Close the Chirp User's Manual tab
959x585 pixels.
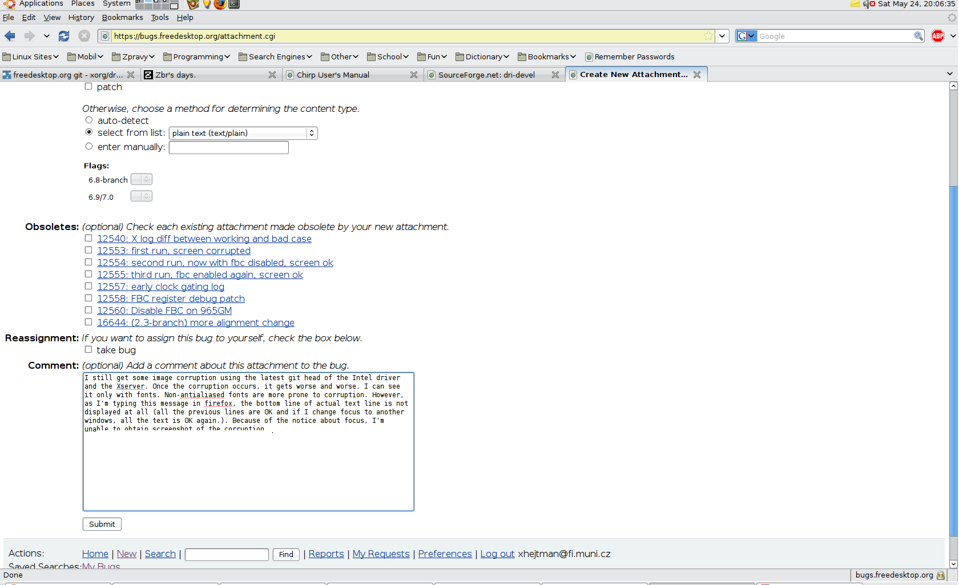tap(414, 75)
